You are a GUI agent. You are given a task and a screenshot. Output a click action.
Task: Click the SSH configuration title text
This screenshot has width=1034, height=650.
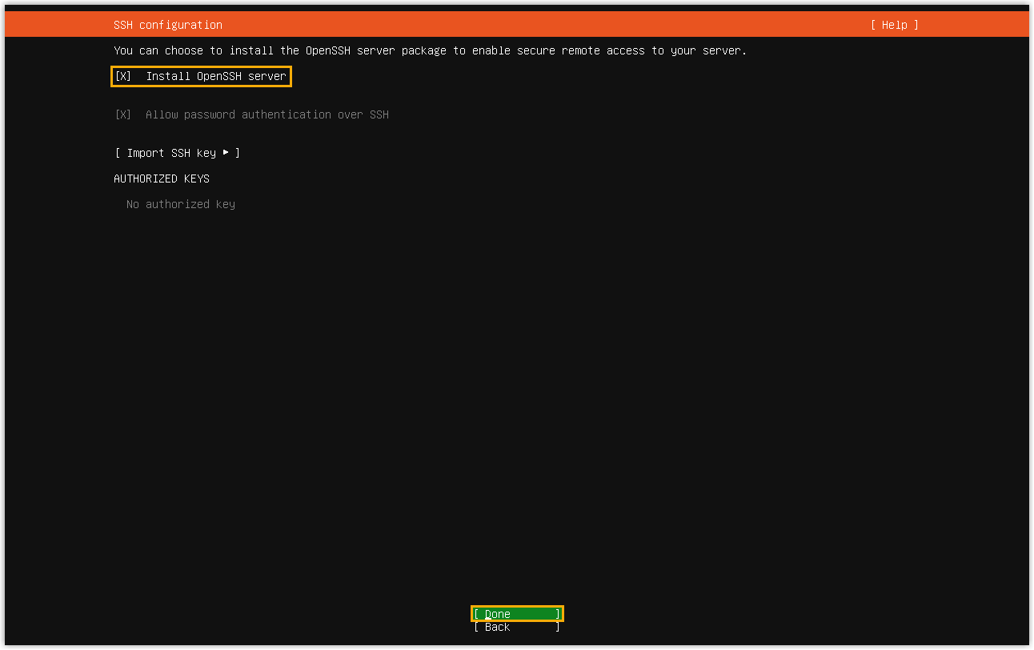tap(168, 25)
